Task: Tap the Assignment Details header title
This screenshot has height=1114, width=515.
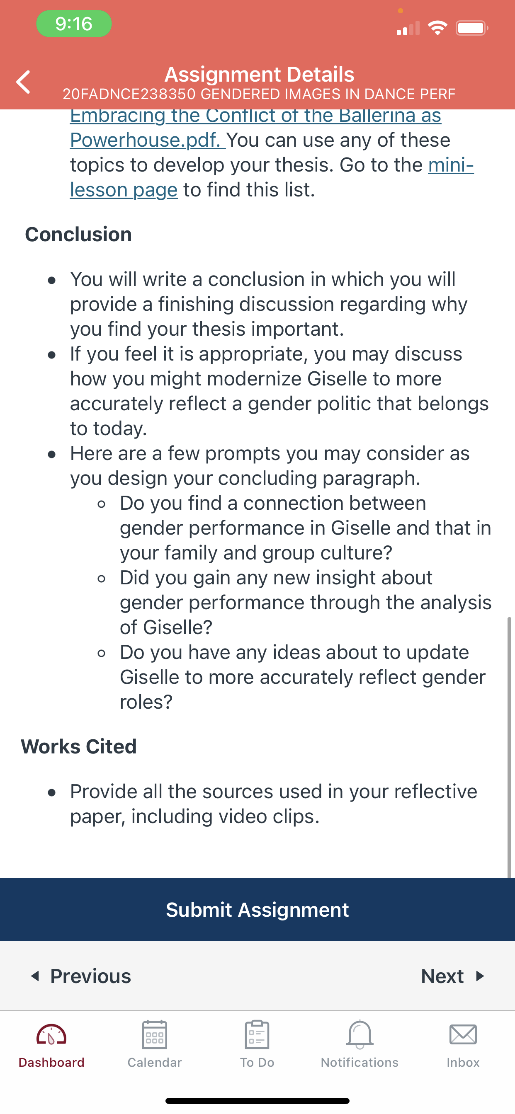Action: [259, 74]
